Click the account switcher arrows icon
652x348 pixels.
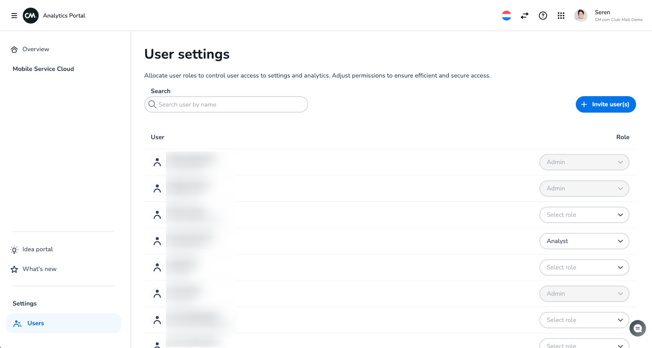[x=524, y=15]
